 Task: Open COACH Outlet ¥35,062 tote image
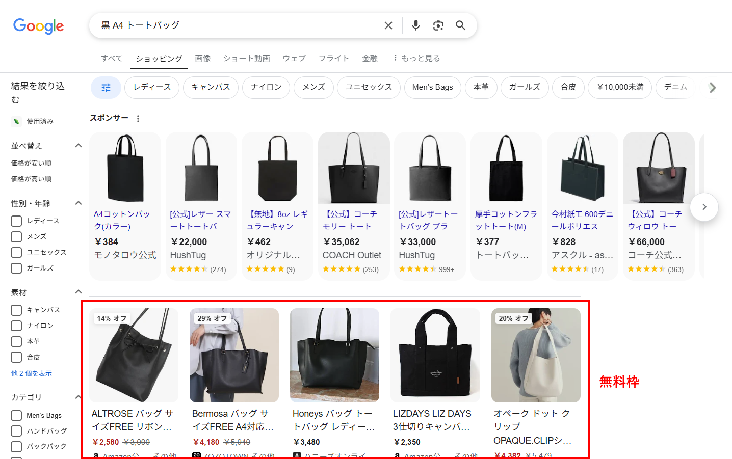[x=354, y=168]
